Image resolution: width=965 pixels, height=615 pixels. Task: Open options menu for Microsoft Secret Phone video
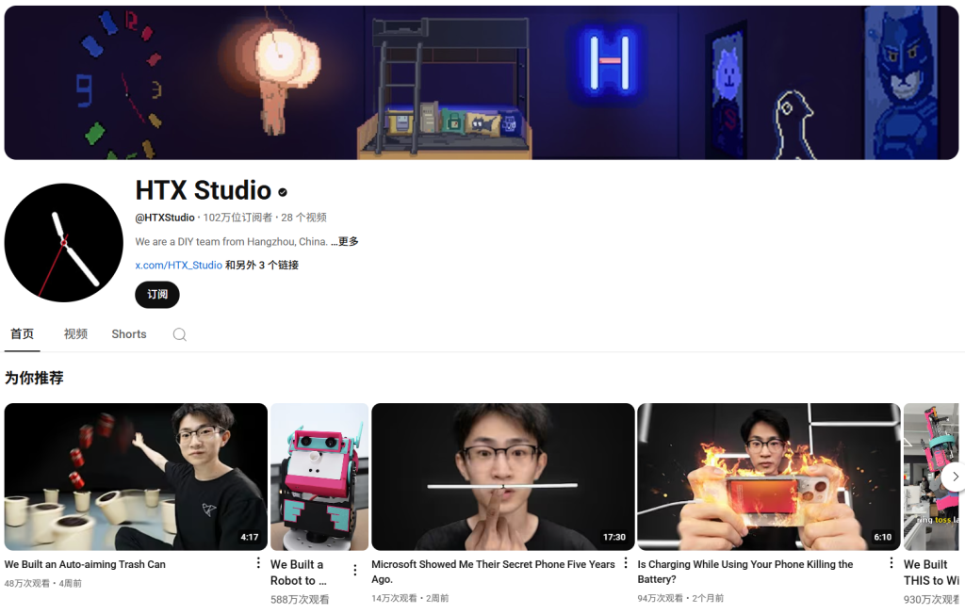[626, 562]
